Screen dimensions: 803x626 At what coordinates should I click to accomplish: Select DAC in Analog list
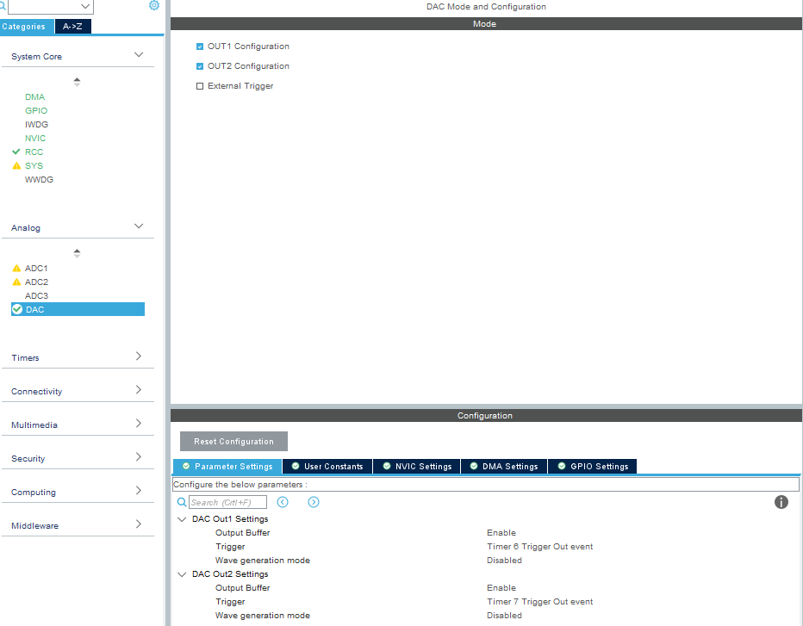coord(78,309)
